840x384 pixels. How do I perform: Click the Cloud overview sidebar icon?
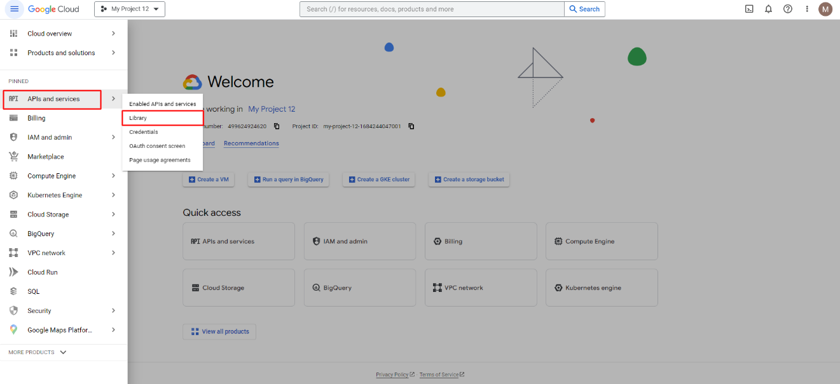coord(13,34)
